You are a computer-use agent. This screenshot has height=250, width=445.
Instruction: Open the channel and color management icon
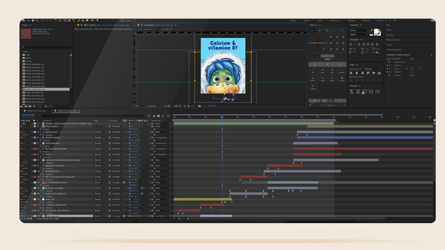185,106
